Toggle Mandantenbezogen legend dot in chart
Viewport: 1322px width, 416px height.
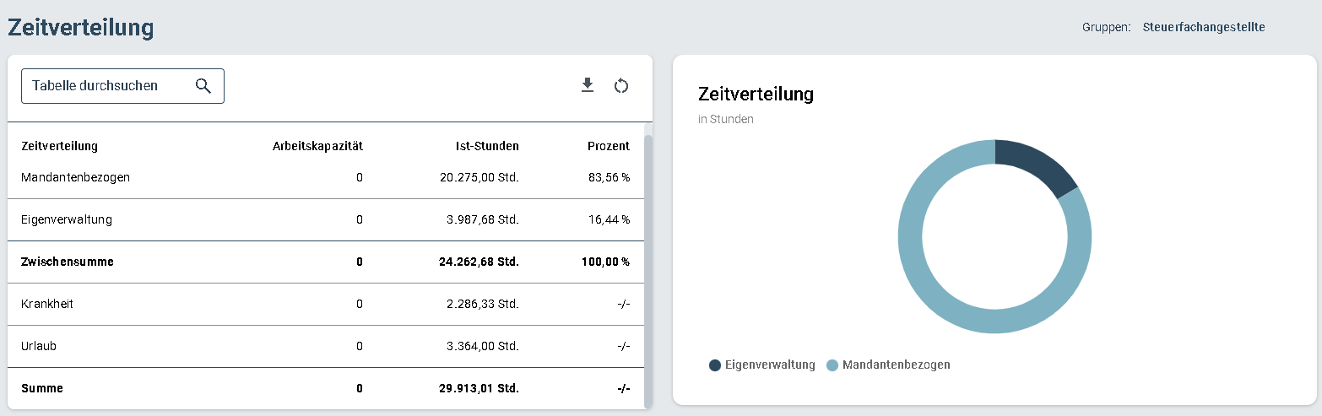(832, 365)
